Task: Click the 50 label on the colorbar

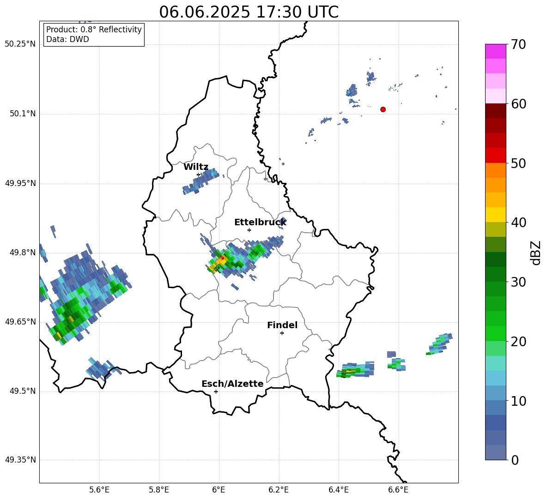Action: [518, 163]
